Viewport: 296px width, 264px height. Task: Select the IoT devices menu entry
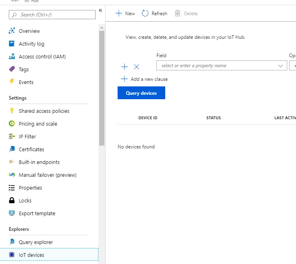[x=49, y=254]
